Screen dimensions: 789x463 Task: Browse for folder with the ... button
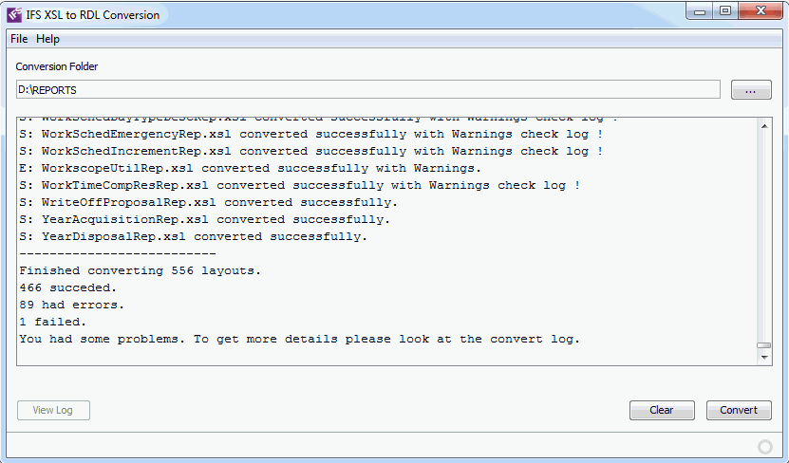coord(751,90)
